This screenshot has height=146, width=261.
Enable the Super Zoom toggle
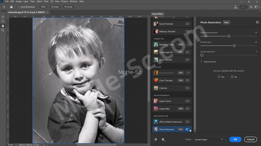point(188,101)
